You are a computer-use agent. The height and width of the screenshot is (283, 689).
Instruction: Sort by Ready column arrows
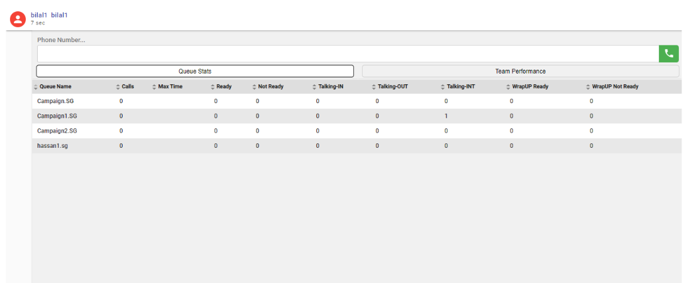pos(212,87)
